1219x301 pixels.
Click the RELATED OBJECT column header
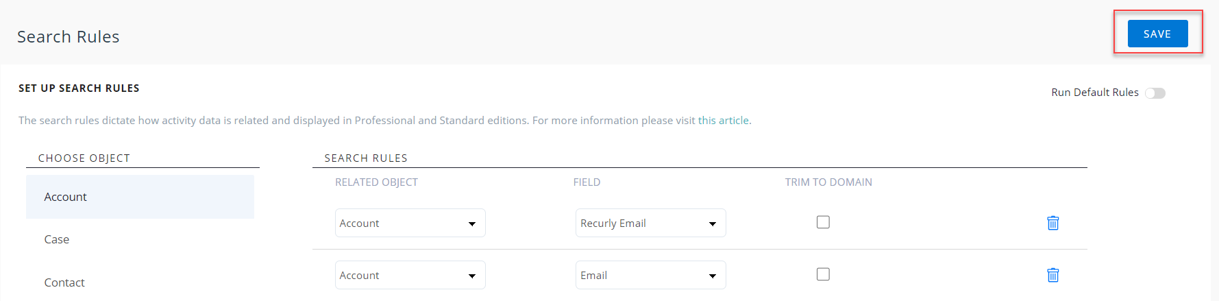[376, 182]
